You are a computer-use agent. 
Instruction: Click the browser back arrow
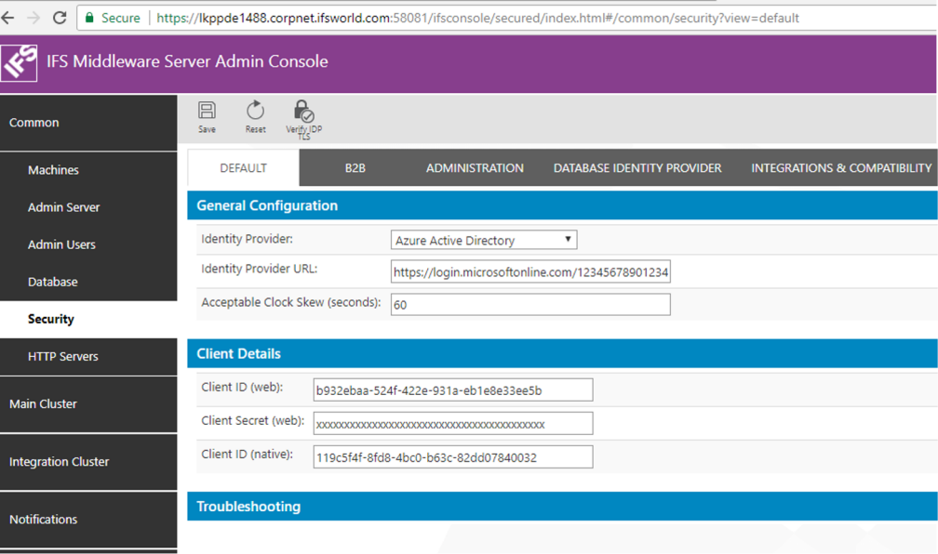tap(9, 18)
